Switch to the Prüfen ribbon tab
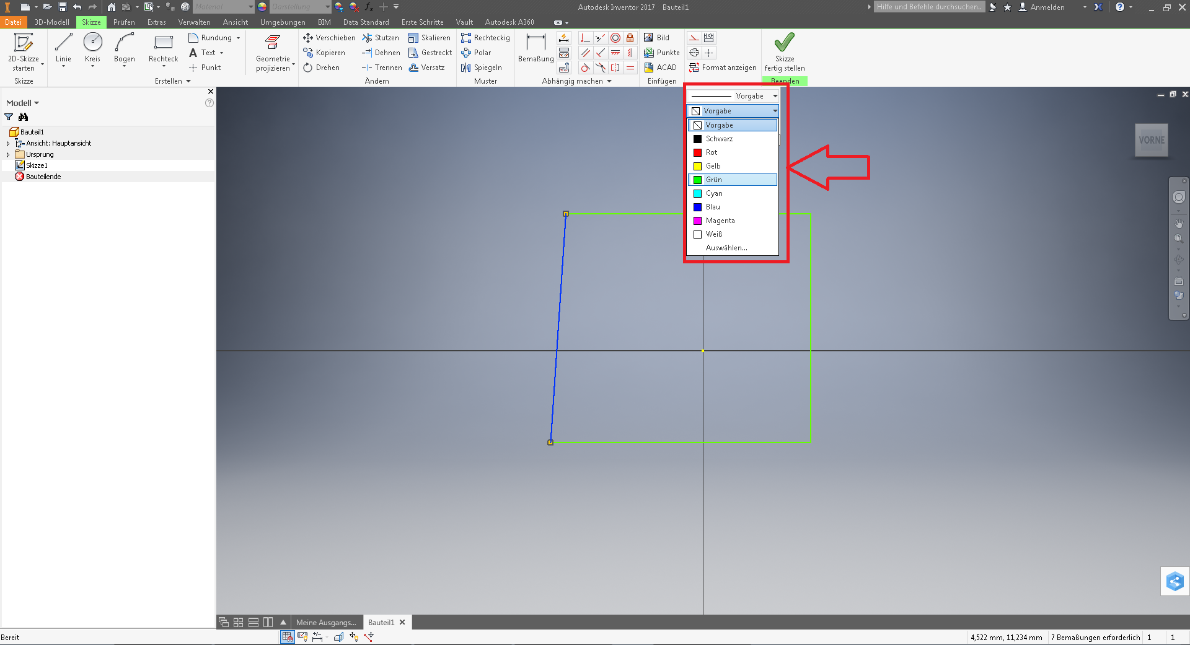Screen dimensions: 1190x645 [124, 22]
